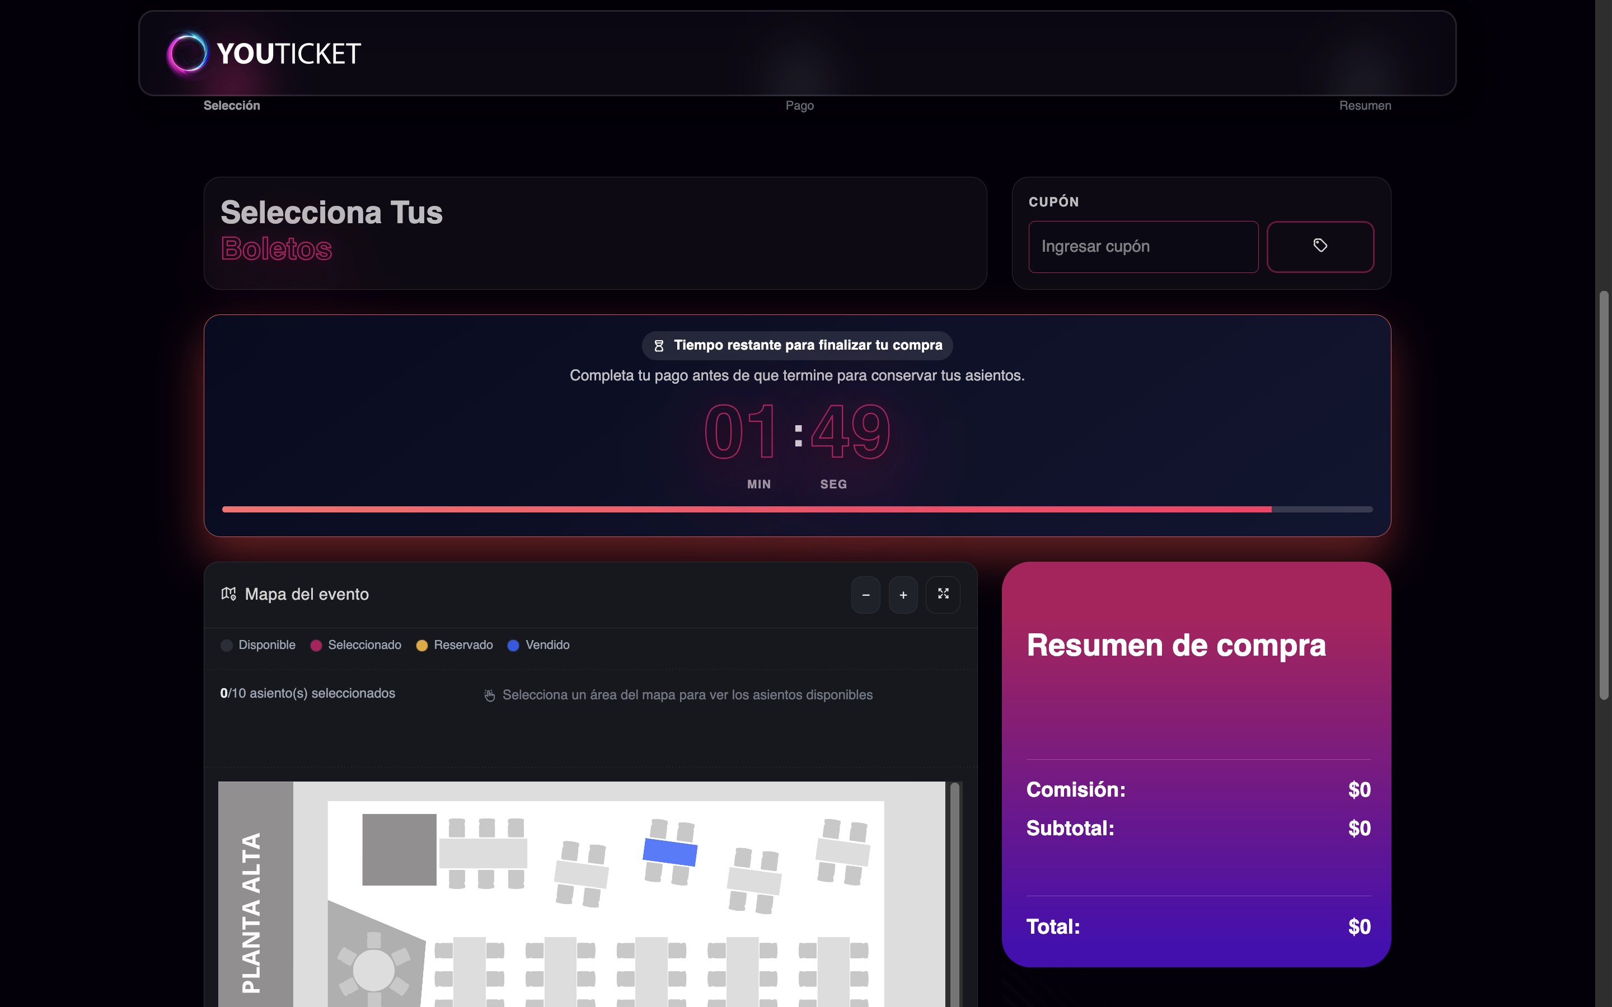Click the Vendido legend label
The width and height of the screenshot is (1612, 1007).
(x=547, y=646)
